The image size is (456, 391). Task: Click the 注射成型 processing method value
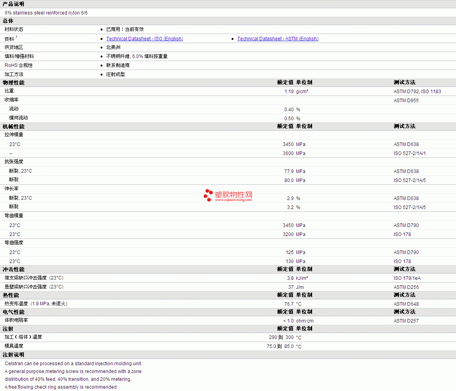(115, 74)
